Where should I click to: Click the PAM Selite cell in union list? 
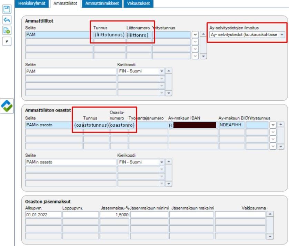tap(59, 35)
